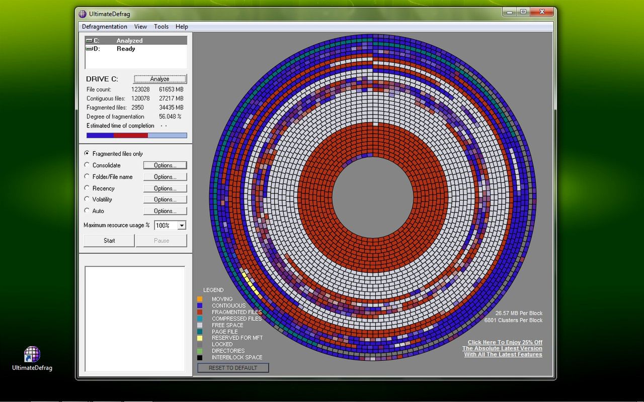This screenshot has width=644, height=402.
Task: Click the 'Estimated time of completion' label
Action: [120, 126]
